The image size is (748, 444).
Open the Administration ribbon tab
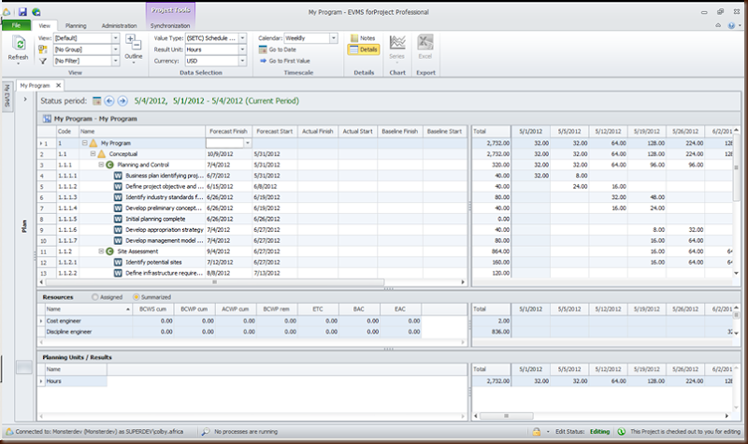point(119,26)
